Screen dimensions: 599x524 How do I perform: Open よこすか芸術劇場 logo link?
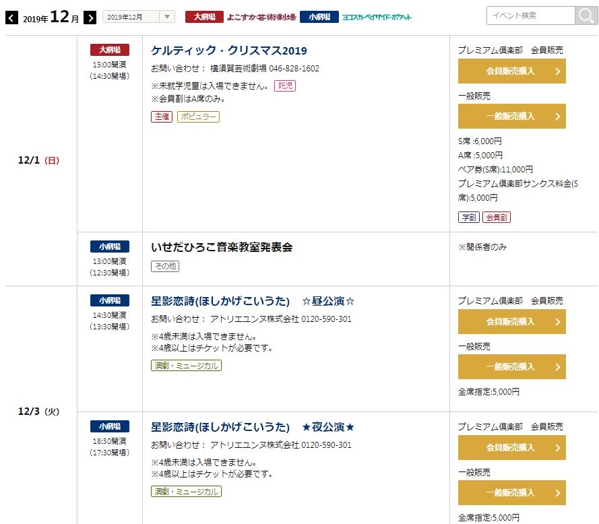(x=261, y=18)
